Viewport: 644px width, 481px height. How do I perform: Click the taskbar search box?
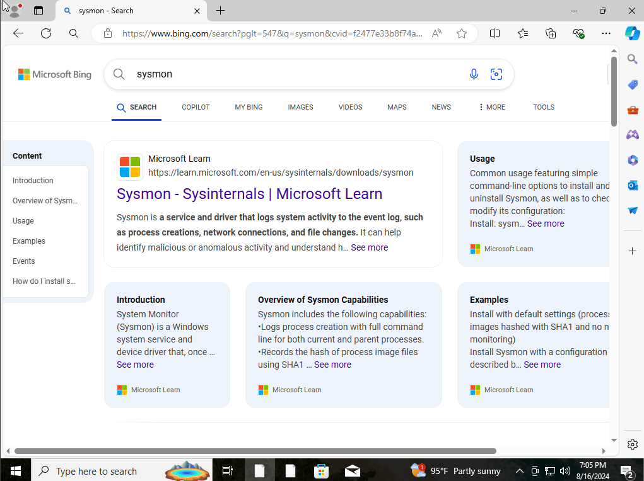(122, 470)
